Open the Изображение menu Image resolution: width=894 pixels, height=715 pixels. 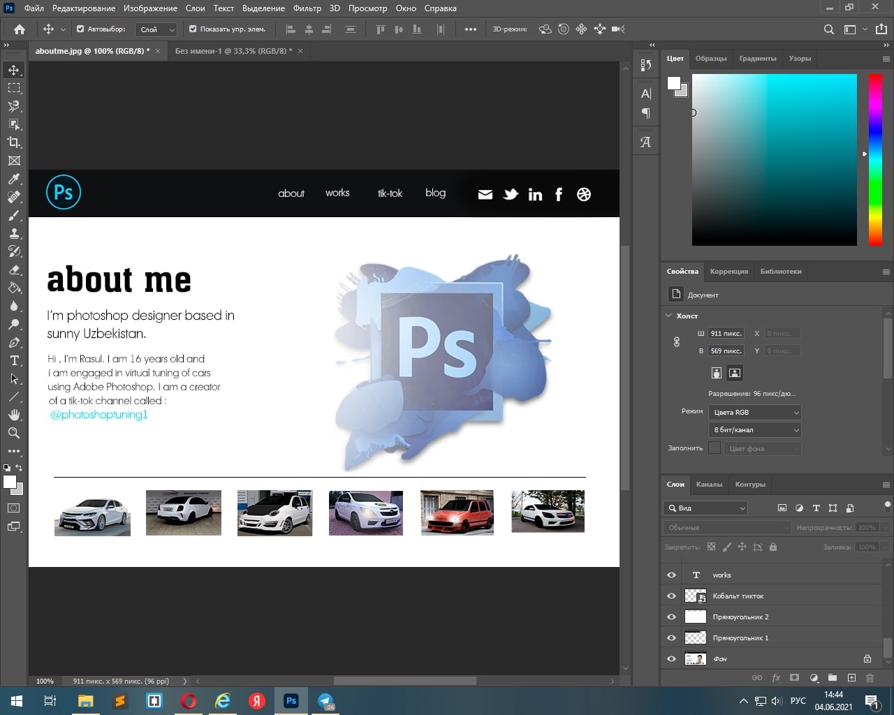[x=150, y=8]
